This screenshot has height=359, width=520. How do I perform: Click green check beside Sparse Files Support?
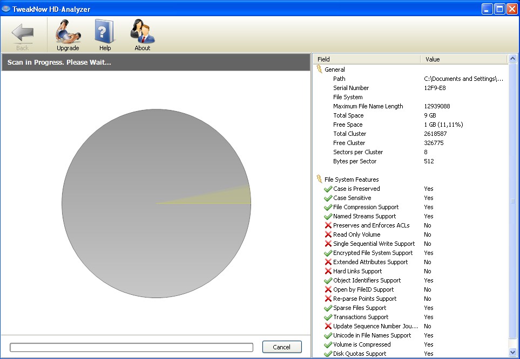point(328,308)
